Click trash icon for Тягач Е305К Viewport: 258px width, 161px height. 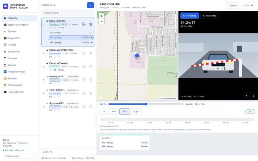(91, 93)
